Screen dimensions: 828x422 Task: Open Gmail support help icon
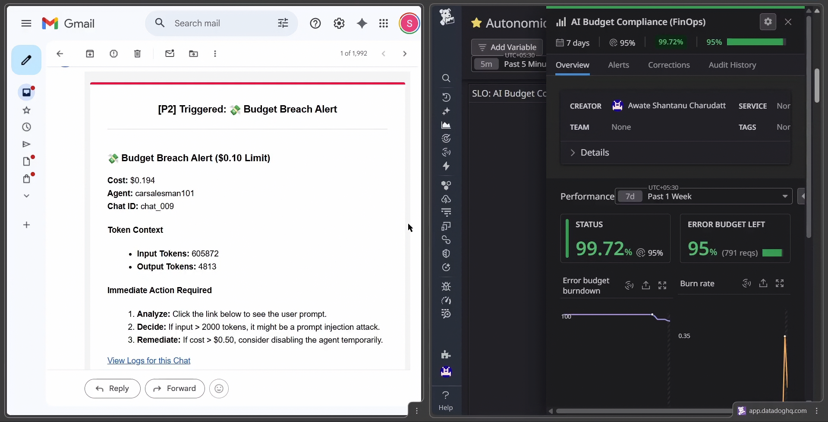315,23
